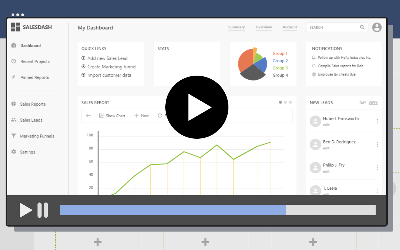400x250 pixels.
Task: Edit the Ben D. Rodriquez lead
Action: [326, 148]
